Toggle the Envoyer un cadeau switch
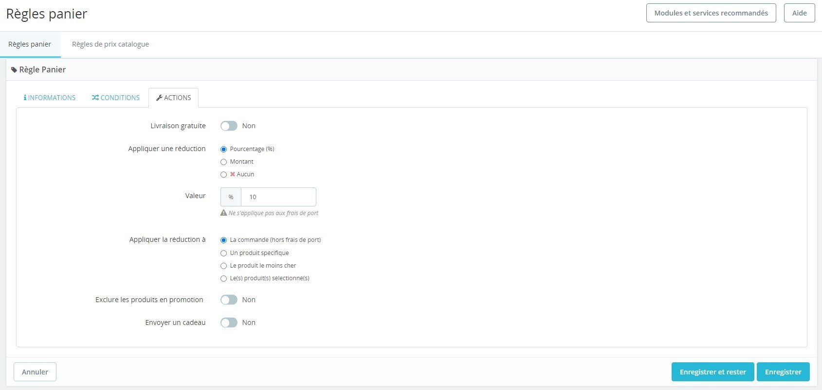This screenshot has width=822, height=390. coord(229,322)
